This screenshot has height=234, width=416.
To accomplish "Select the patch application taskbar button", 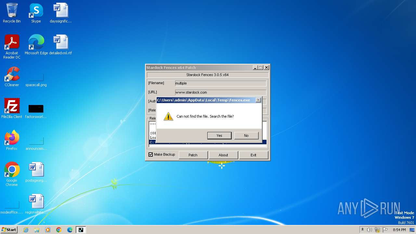I will pos(81,230).
